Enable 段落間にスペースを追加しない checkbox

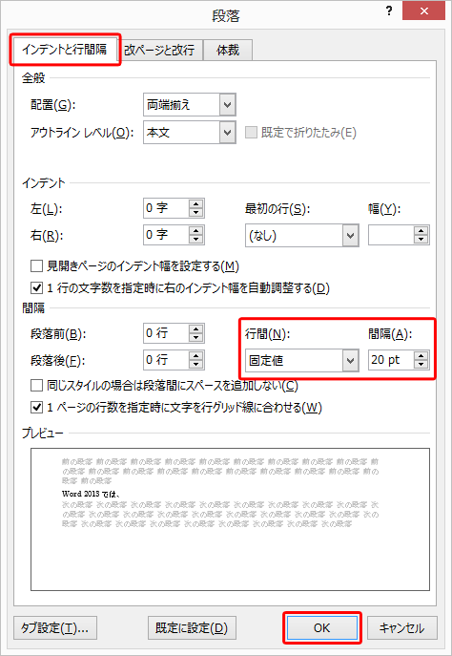(x=37, y=385)
